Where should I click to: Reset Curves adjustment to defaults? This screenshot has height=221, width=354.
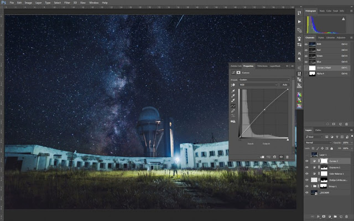pos(275,157)
